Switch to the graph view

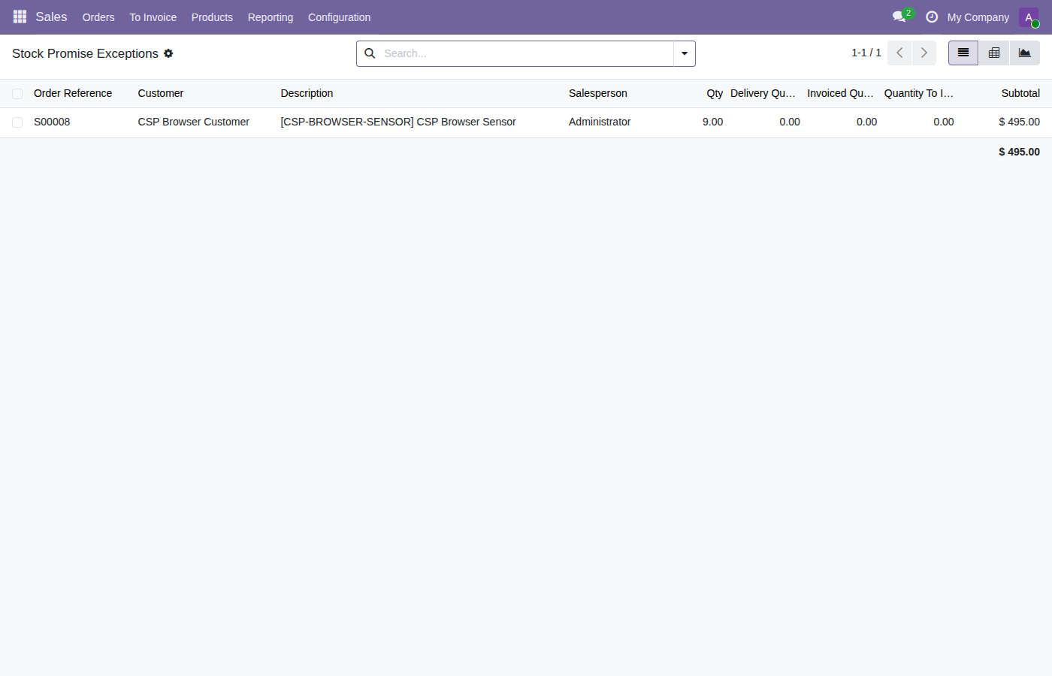[x=1025, y=53]
